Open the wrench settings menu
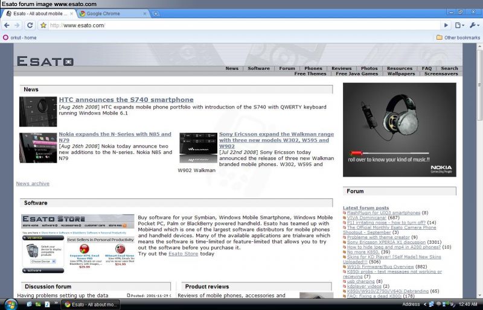Viewport: 483px width, 310px height. pos(475,25)
